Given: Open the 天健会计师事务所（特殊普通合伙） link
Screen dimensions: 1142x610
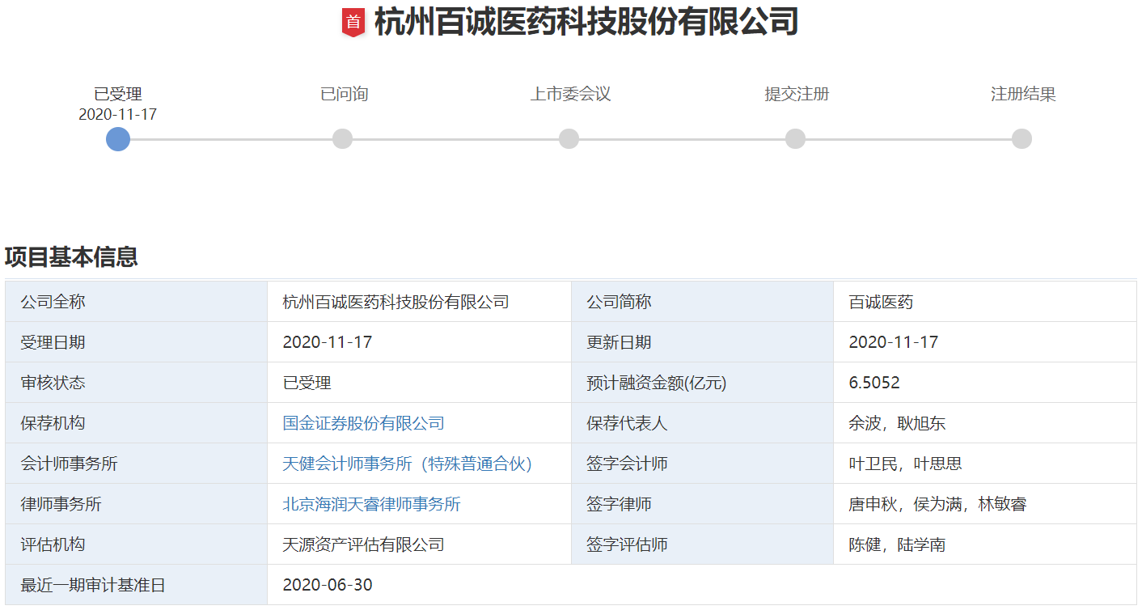Looking at the screenshot, I should tap(408, 464).
